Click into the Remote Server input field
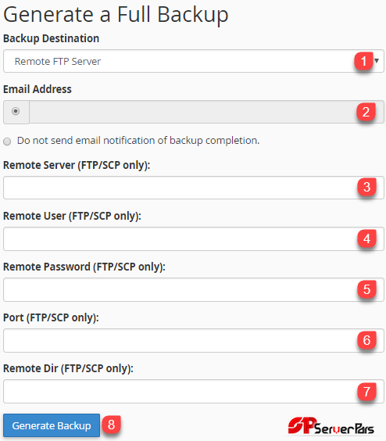 [194, 188]
